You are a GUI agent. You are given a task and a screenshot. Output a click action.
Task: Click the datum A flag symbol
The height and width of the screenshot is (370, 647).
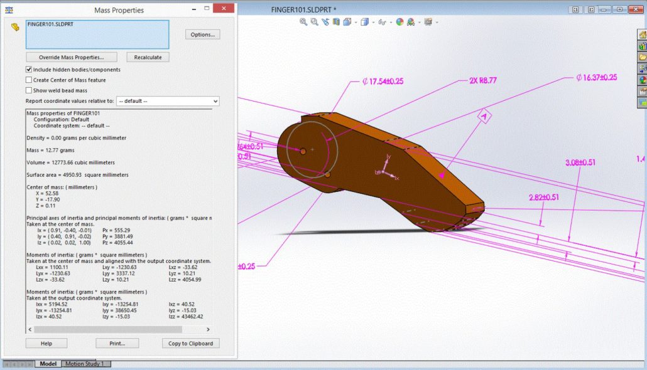[x=484, y=117]
